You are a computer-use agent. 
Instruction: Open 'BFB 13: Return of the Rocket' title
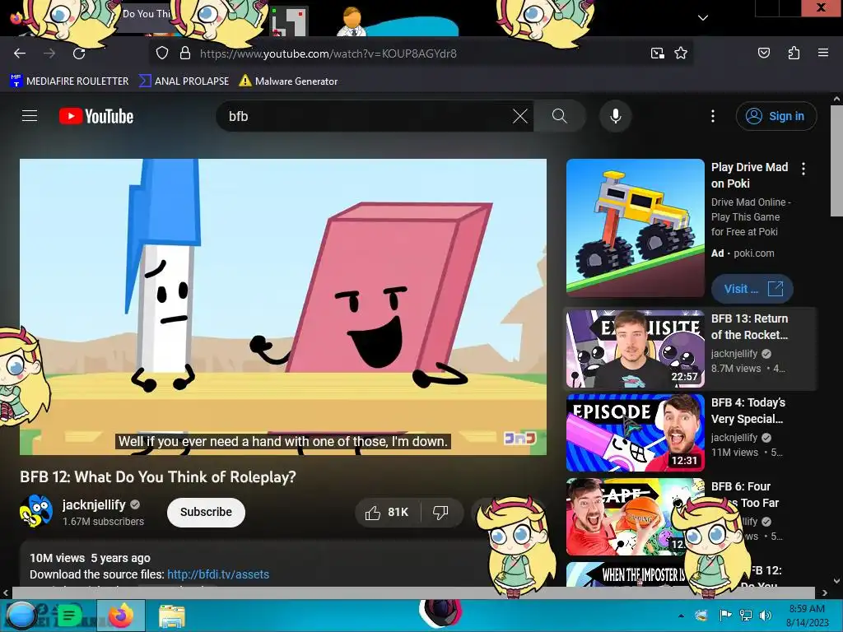(749, 327)
